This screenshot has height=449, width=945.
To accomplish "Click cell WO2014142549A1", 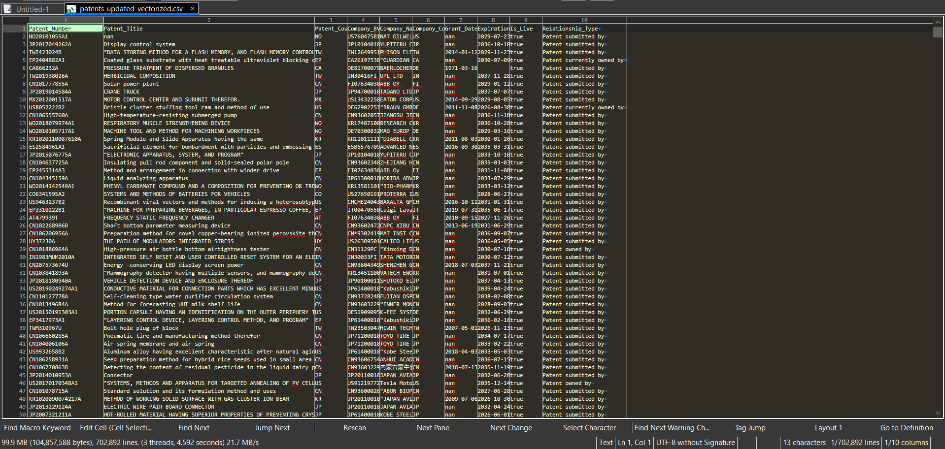I will [66, 186].
